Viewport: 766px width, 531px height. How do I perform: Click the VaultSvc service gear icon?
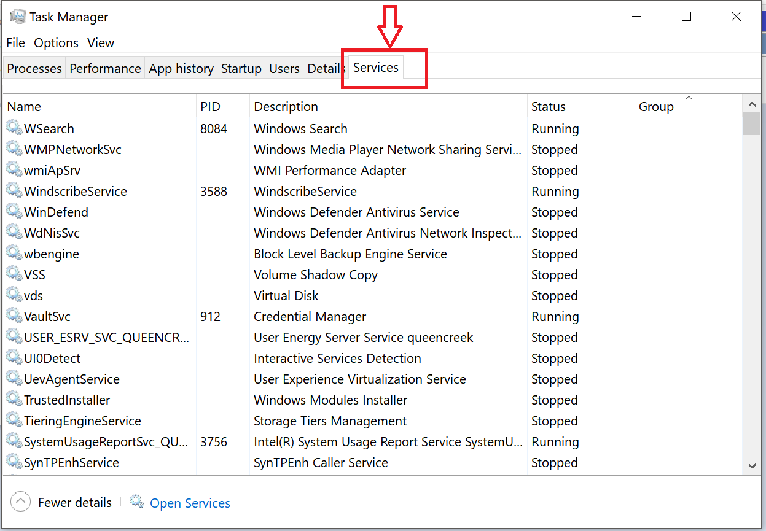click(14, 316)
